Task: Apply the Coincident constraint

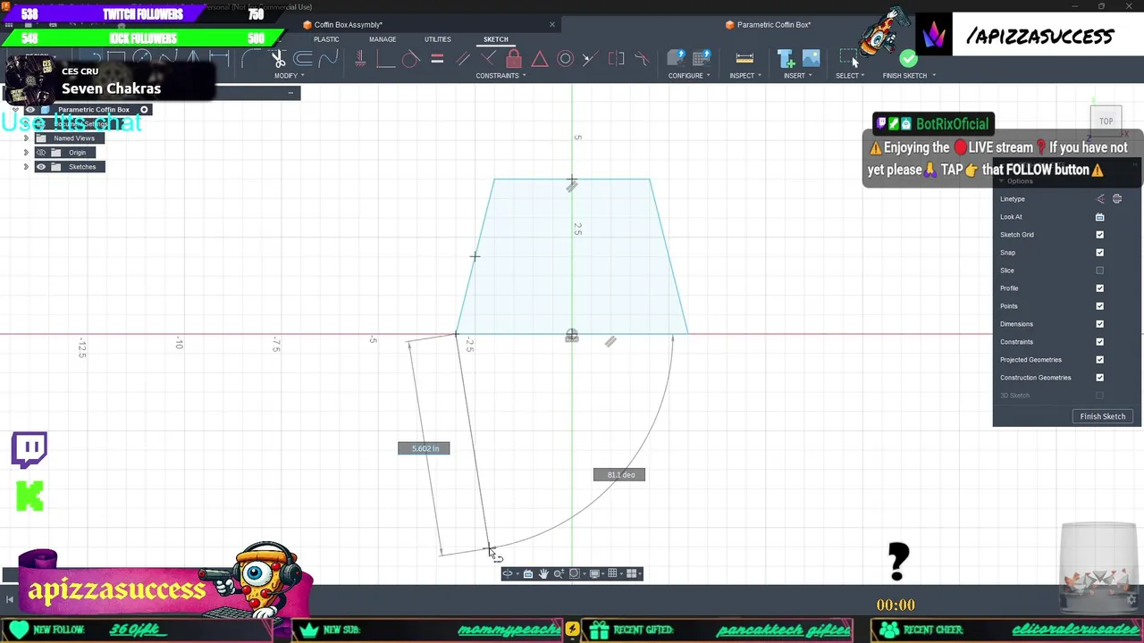Action: click(x=488, y=59)
